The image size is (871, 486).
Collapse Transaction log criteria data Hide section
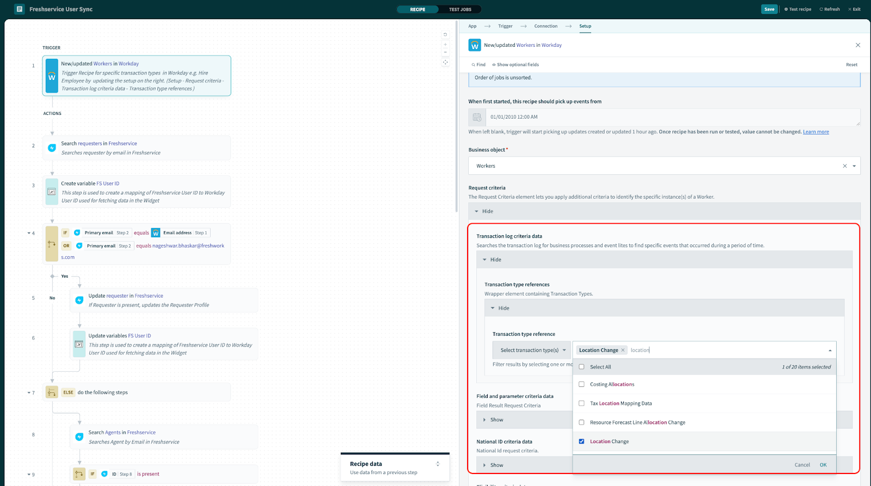click(x=664, y=260)
